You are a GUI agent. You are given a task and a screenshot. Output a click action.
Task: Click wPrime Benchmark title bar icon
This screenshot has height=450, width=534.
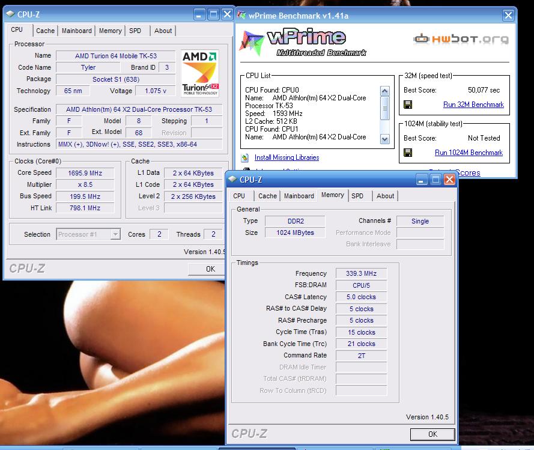pos(241,16)
